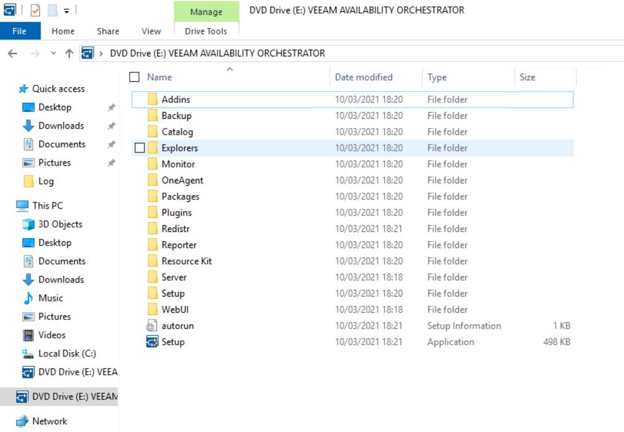
Task: Open pinned Documents under Quick access
Action: 62,144
